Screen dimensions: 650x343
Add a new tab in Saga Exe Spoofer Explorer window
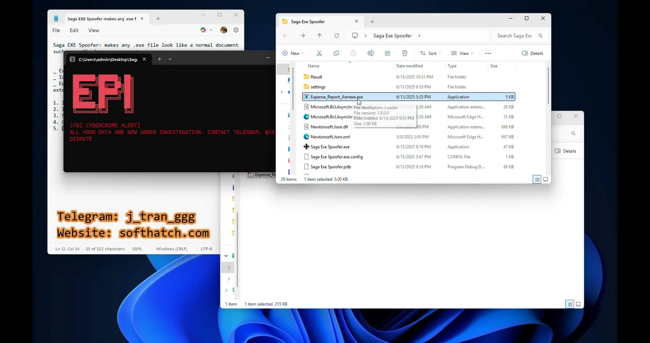pos(372,21)
